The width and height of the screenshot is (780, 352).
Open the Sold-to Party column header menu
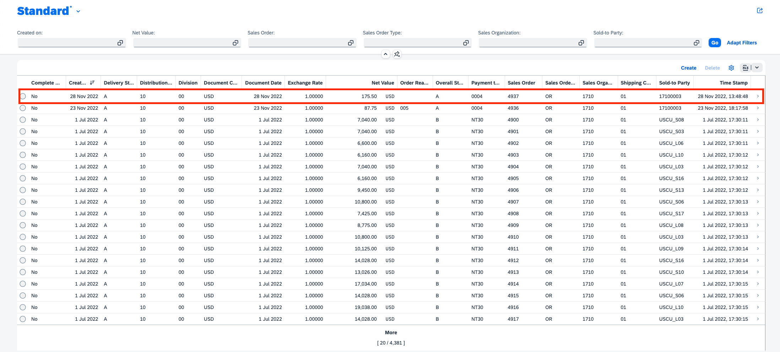[675, 83]
